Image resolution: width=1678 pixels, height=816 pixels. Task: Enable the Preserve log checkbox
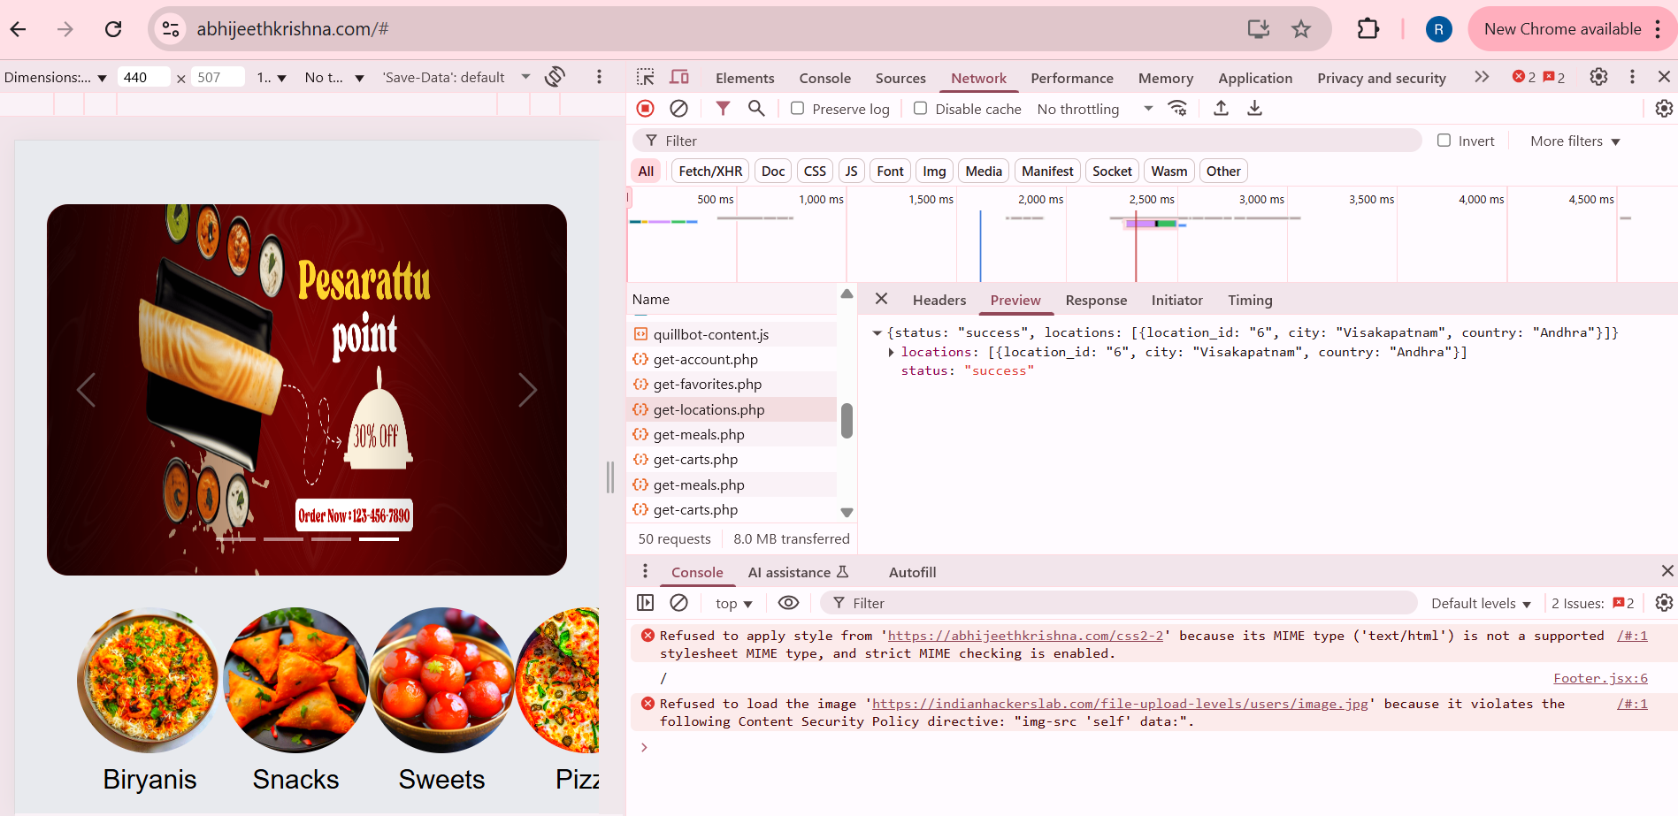(797, 108)
